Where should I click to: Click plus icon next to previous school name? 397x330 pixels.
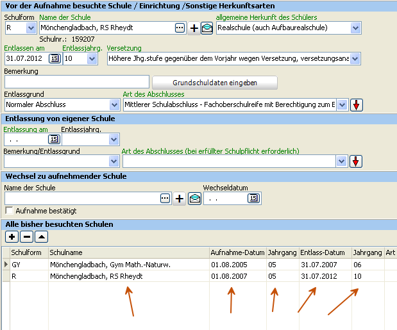[194, 28]
